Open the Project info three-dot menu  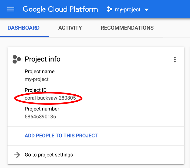coord(175,60)
